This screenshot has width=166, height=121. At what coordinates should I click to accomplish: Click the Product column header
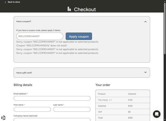coord(102,94)
